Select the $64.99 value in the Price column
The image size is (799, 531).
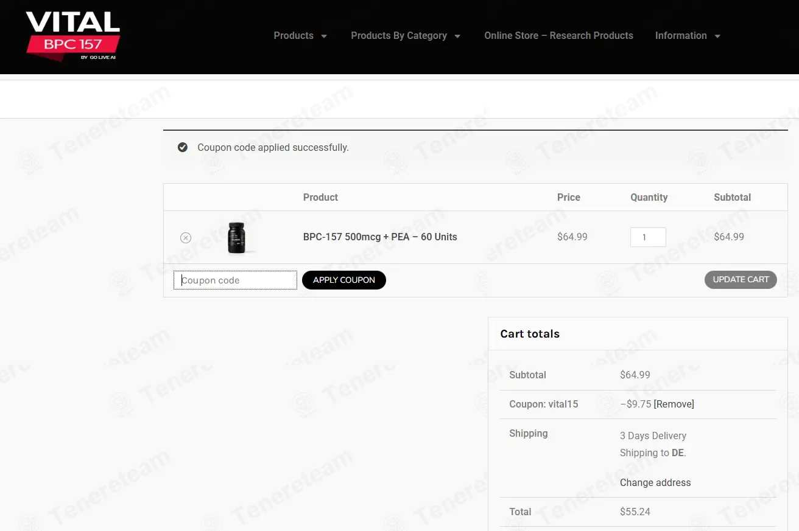click(572, 237)
